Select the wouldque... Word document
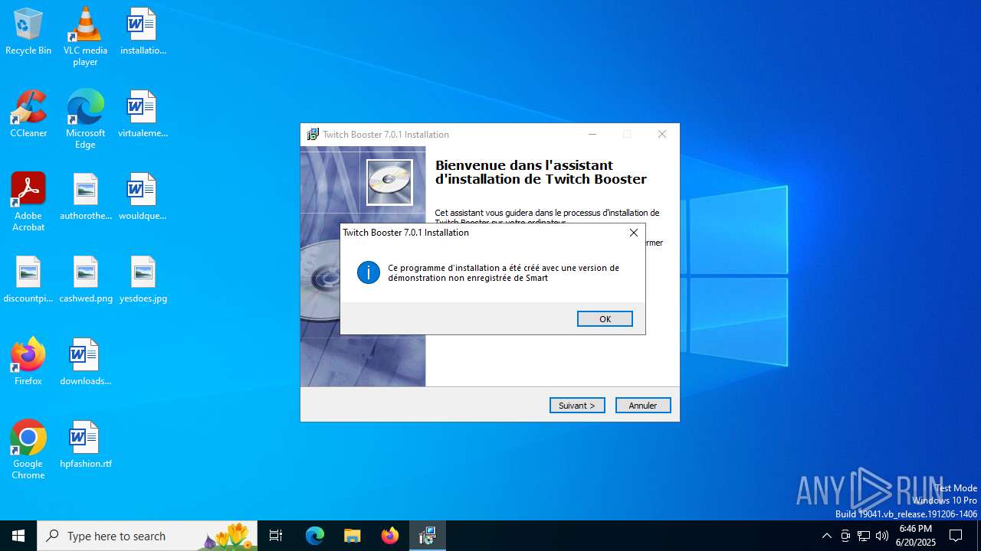The width and height of the screenshot is (981, 551). tap(143, 197)
